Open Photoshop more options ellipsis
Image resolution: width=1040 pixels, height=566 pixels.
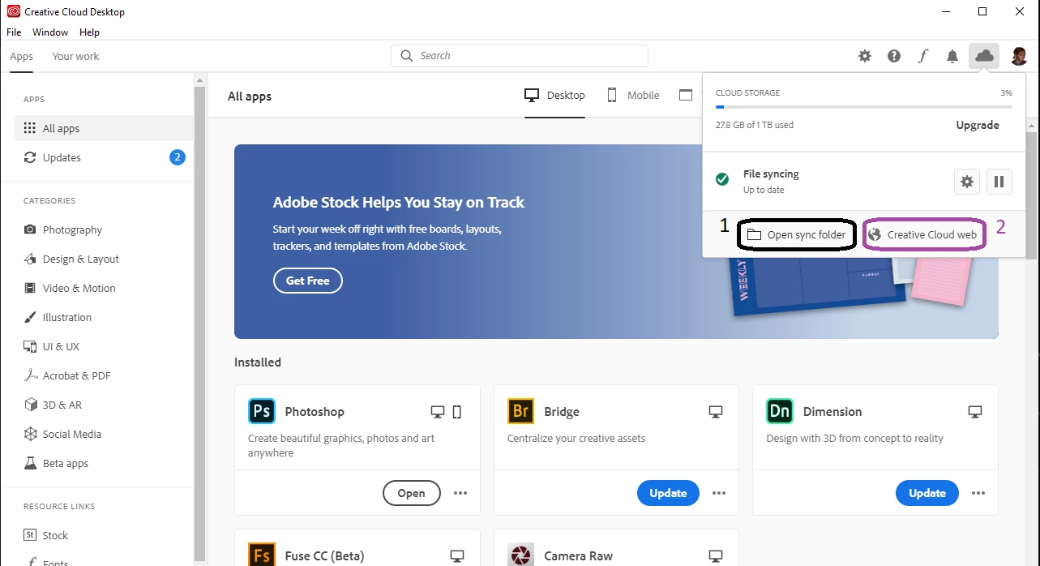460,493
